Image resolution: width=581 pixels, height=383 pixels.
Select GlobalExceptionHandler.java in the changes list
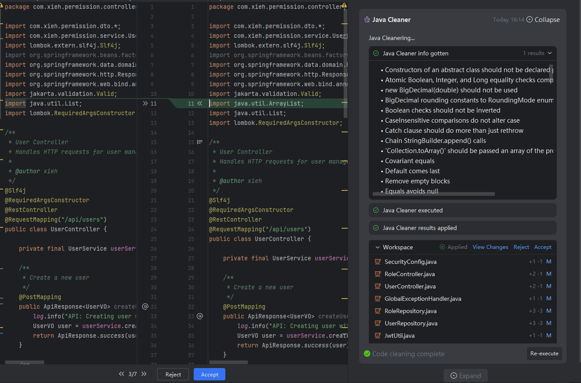point(423,299)
